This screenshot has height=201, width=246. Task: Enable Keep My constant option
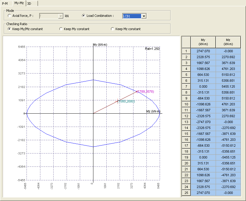click(61, 29)
